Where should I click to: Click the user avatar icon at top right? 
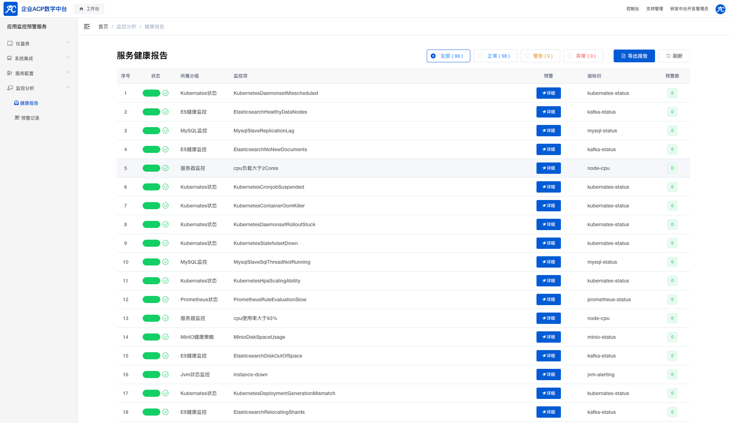coord(721,9)
